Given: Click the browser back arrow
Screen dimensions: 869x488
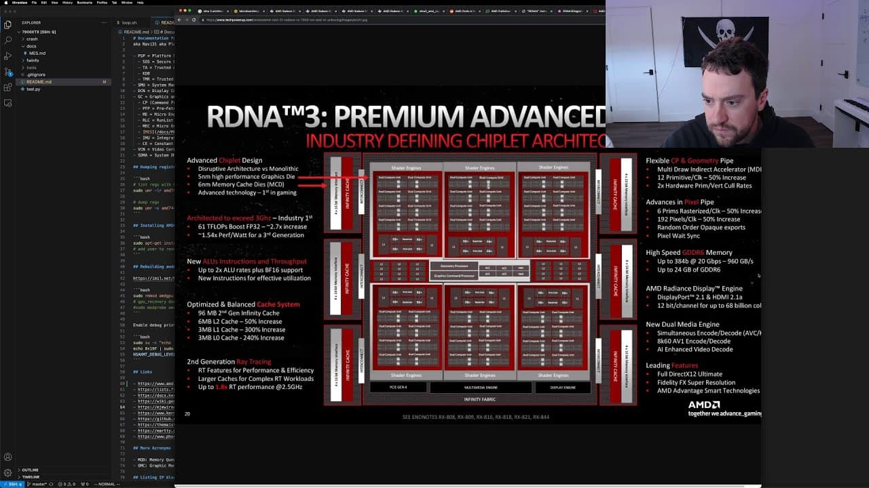Looking at the screenshot, I should point(181,20).
